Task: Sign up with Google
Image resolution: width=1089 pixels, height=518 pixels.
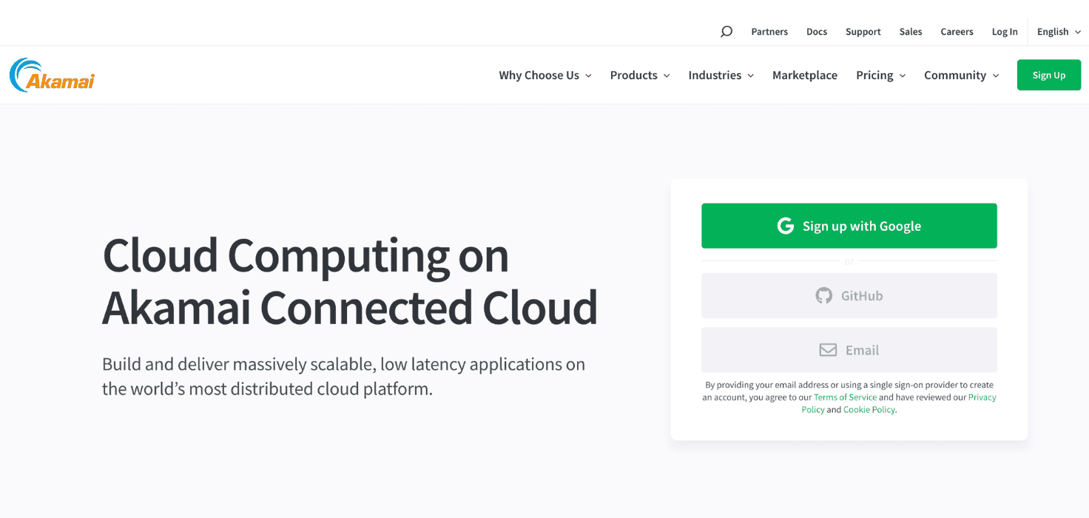Action: tap(849, 226)
